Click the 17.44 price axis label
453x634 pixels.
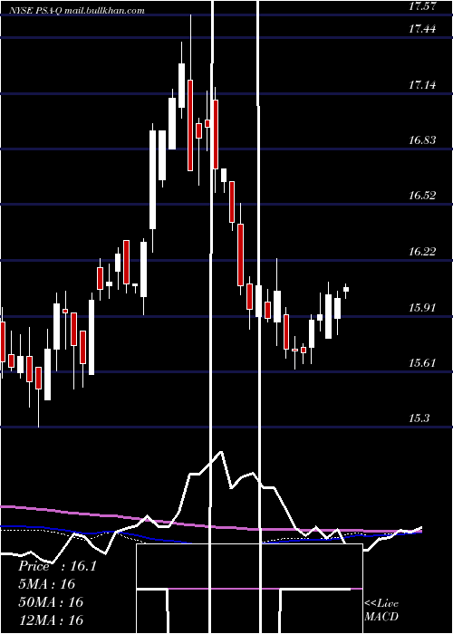pos(423,29)
